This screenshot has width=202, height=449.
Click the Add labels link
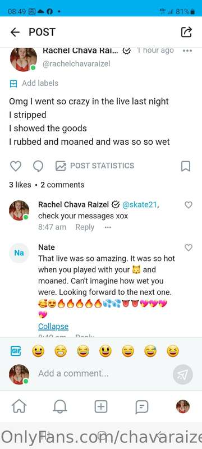pyautogui.click(x=34, y=83)
